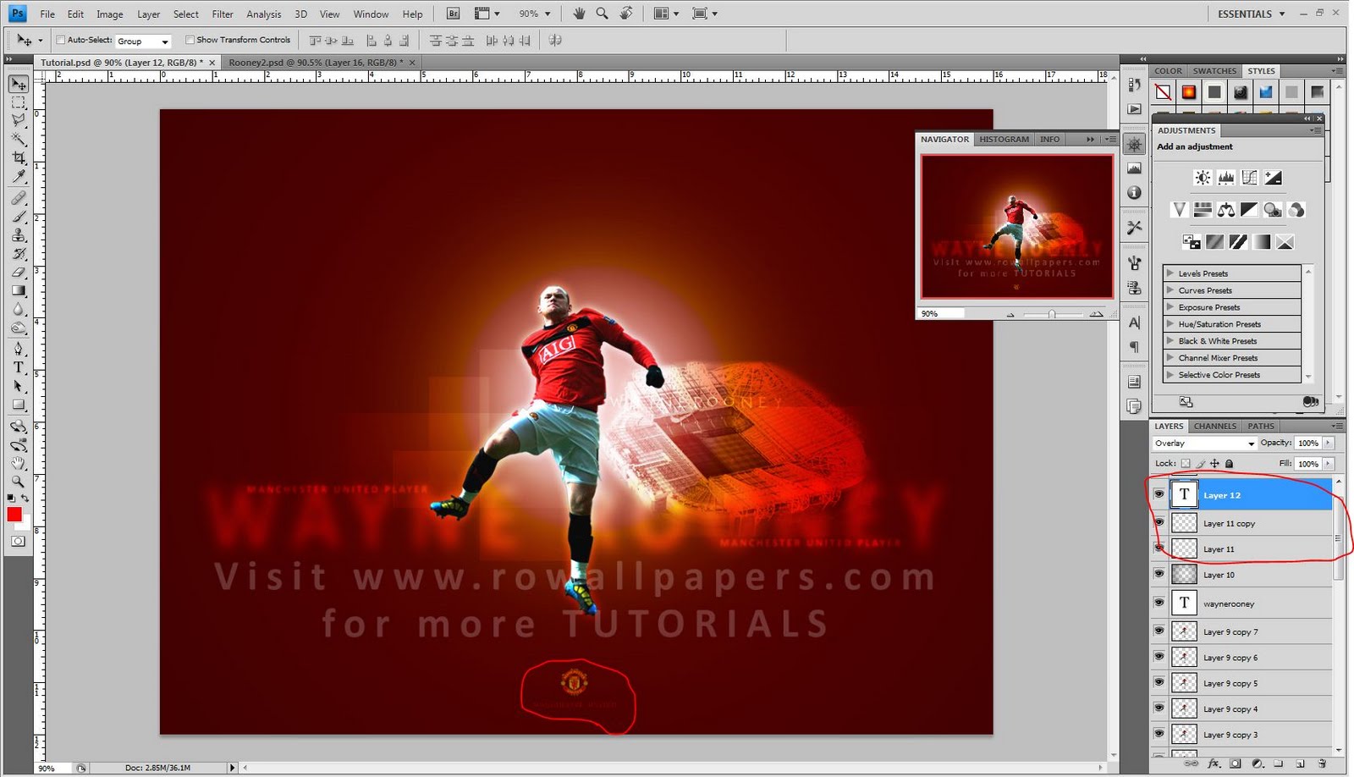Image resolution: width=1354 pixels, height=777 pixels.
Task: Open the 90% zoom level dropdown
Action: tap(535, 14)
